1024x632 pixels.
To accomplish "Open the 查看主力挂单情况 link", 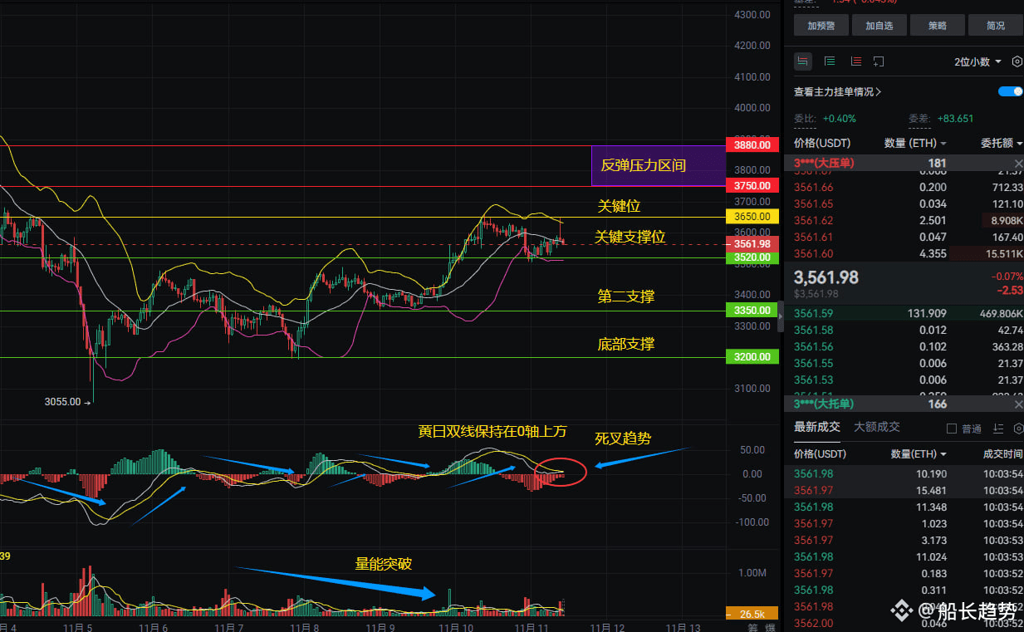I will tap(838, 92).
